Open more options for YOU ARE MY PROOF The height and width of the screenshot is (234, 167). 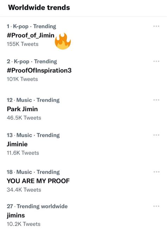pyautogui.click(x=156, y=172)
